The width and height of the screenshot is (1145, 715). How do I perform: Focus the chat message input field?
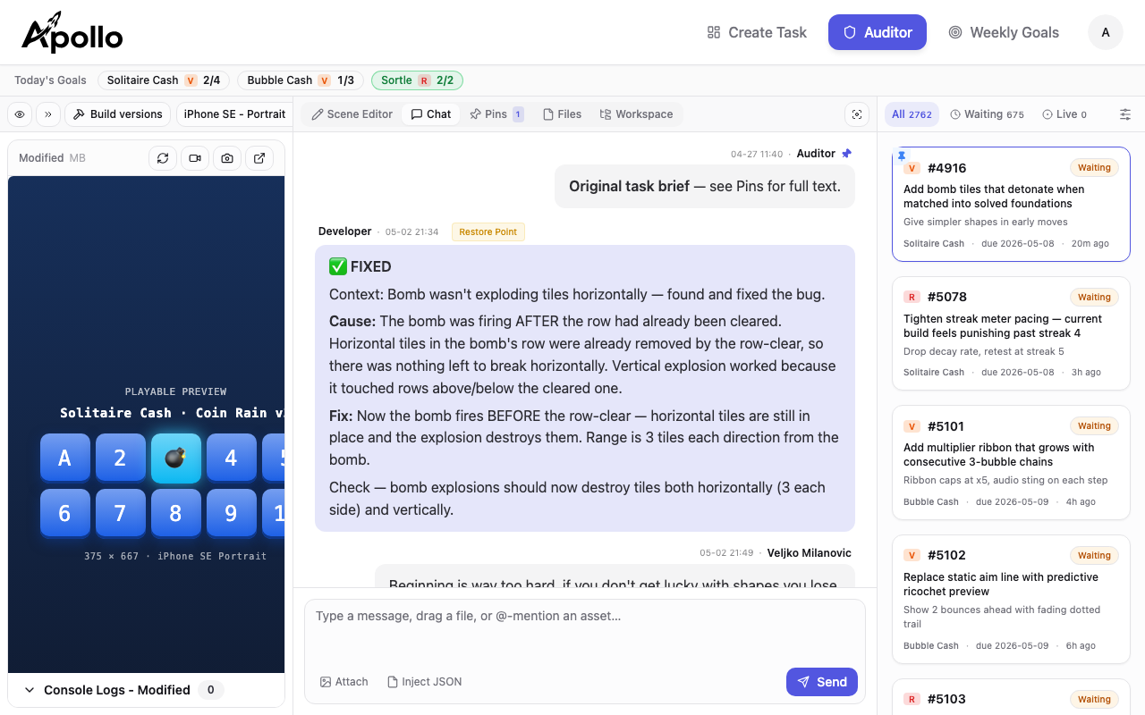point(585,630)
